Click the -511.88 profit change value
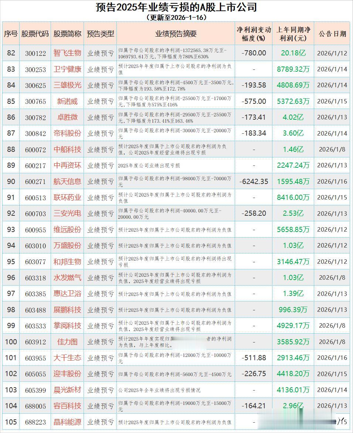The image size is (353, 433). coord(254,358)
